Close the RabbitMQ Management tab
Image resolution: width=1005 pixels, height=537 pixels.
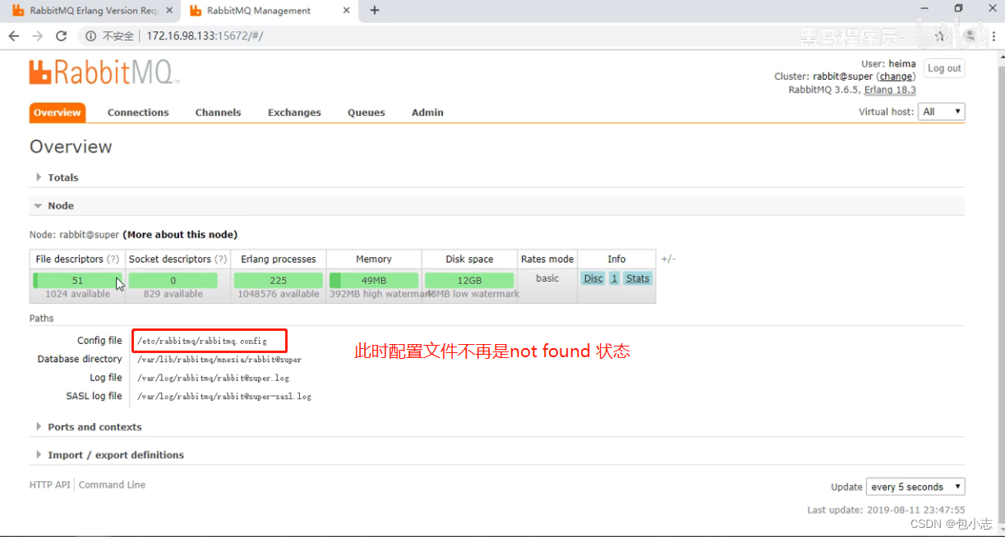pos(346,11)
